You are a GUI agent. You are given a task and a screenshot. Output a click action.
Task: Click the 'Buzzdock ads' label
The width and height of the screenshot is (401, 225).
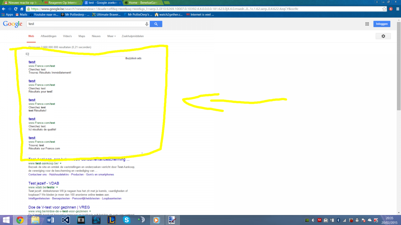pyautogui.click(x=133, y=58)
